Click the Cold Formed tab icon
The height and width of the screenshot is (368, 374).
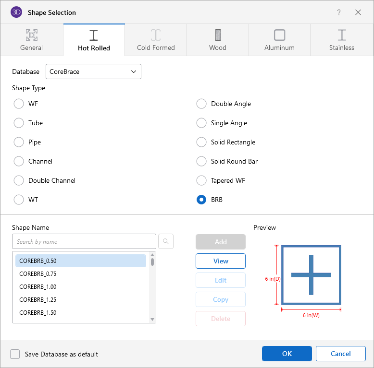[x=156, y=35]
